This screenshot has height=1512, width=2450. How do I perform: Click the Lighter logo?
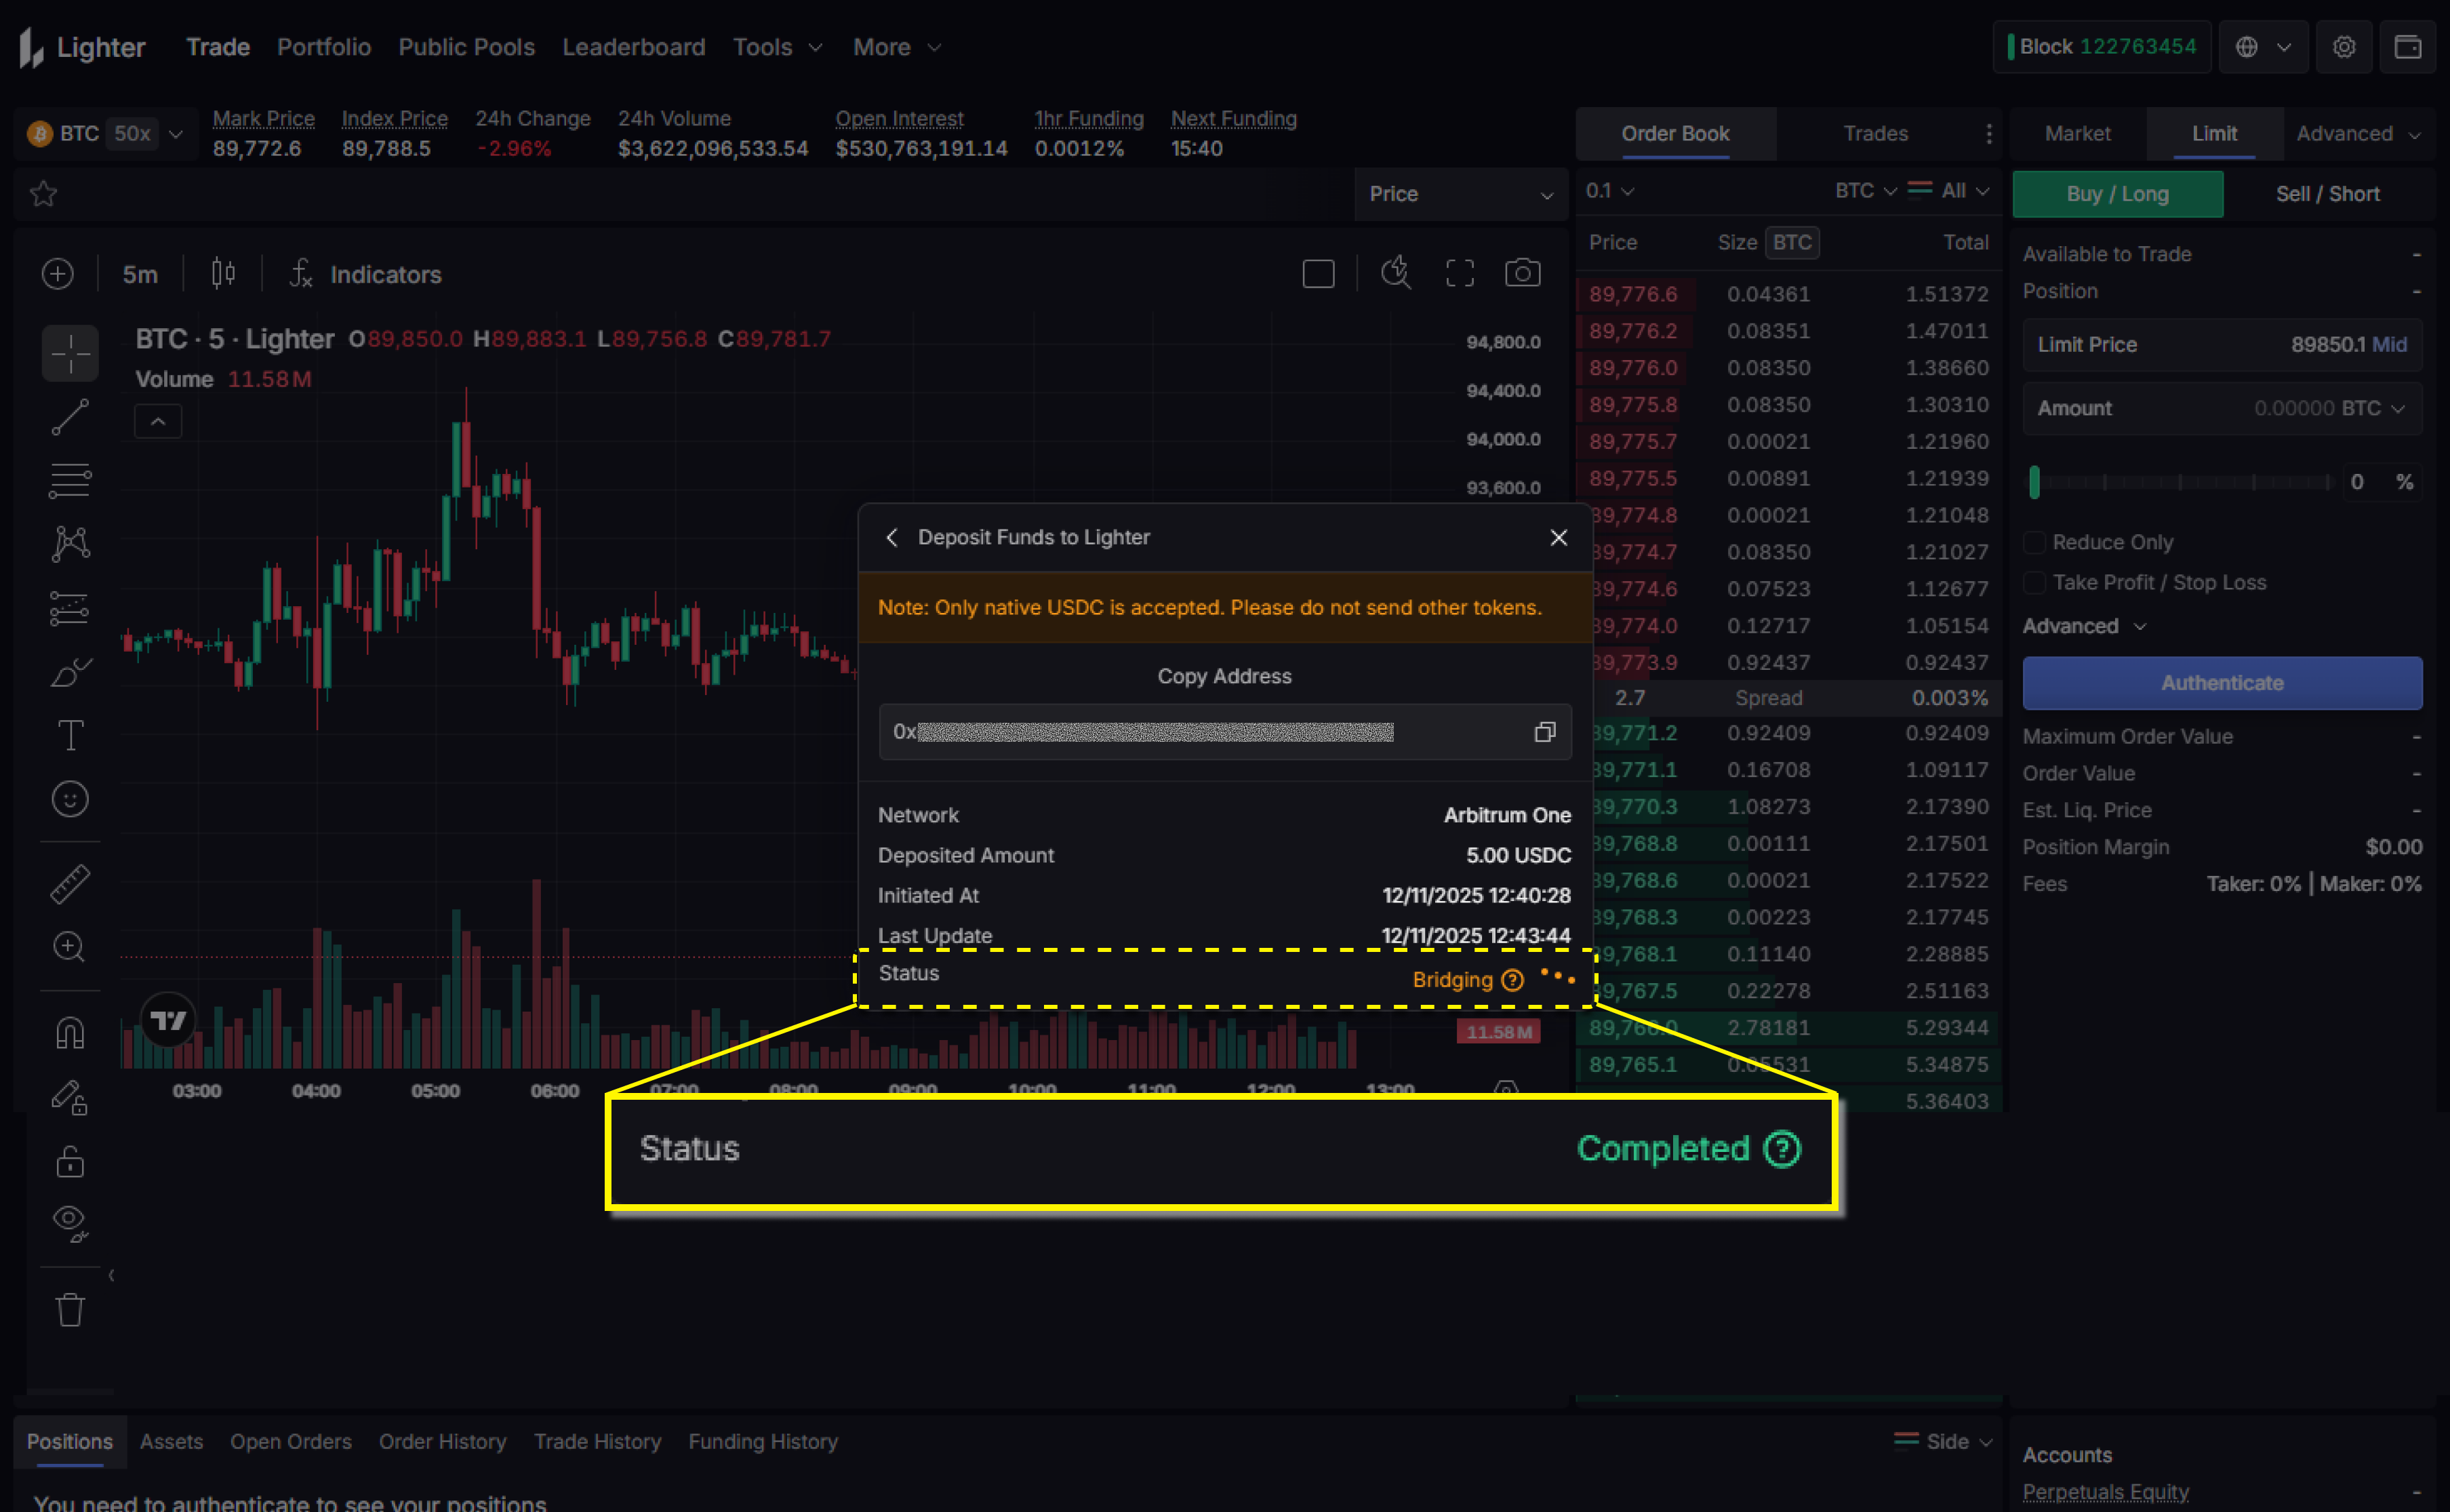82,47
